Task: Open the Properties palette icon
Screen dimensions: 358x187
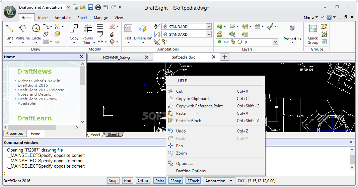Action: coord(292,28)
